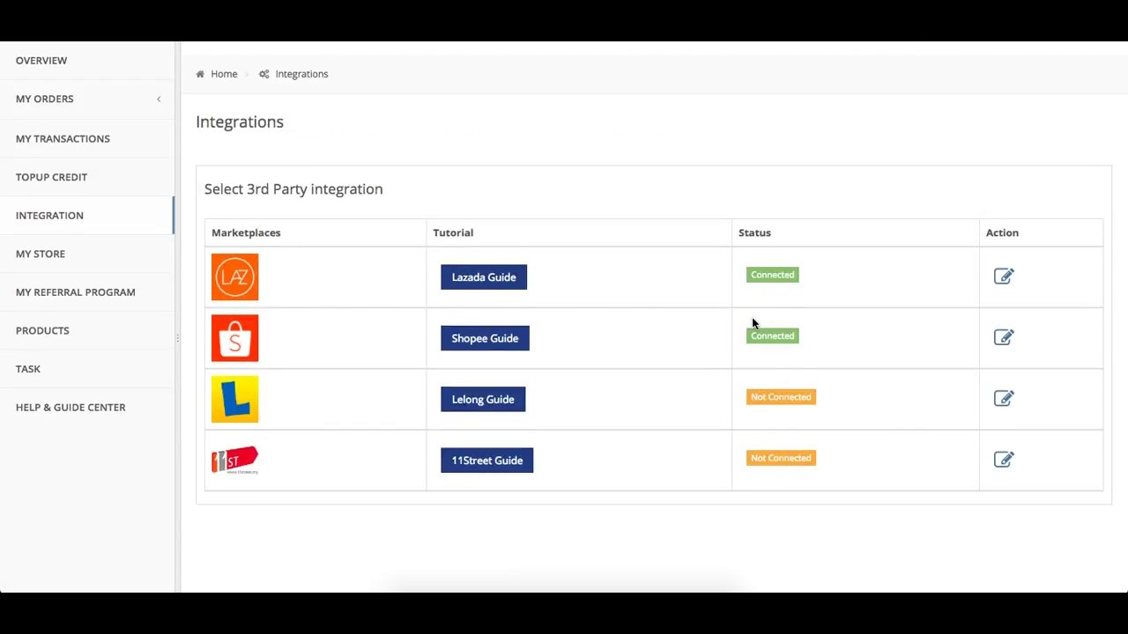Image resolution: width=1128 pixels, height=634 pixels.
Task: Select Integration in the sidebar
Action: [x=87, y=215]
